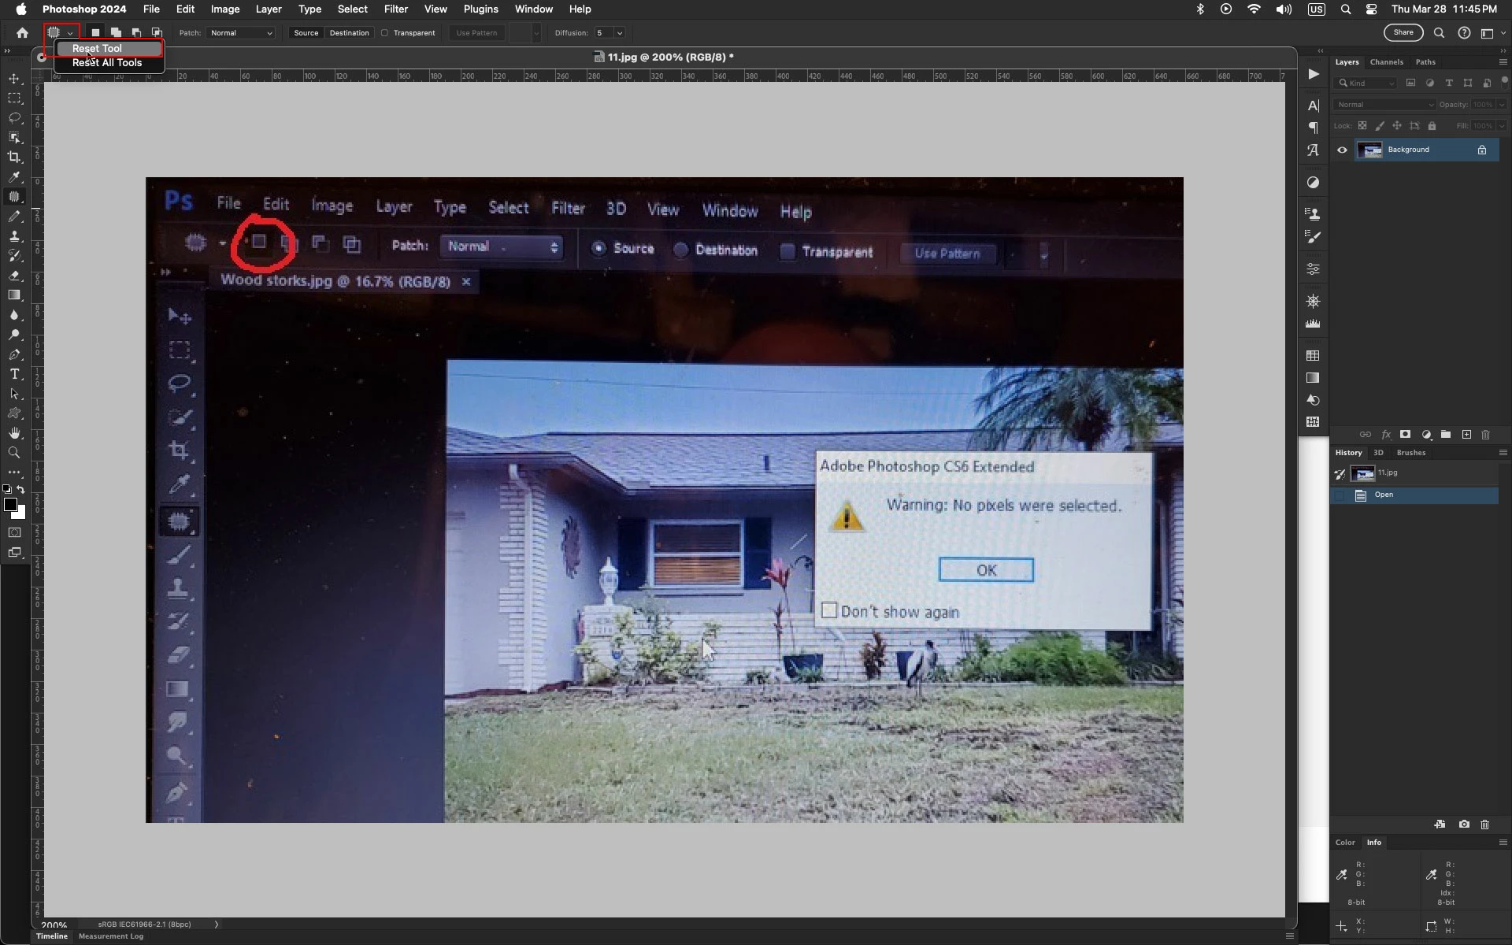The image size is (1512, 945).
Task: Open the Patch mode Normal dropdown
Action: (241, 33)
